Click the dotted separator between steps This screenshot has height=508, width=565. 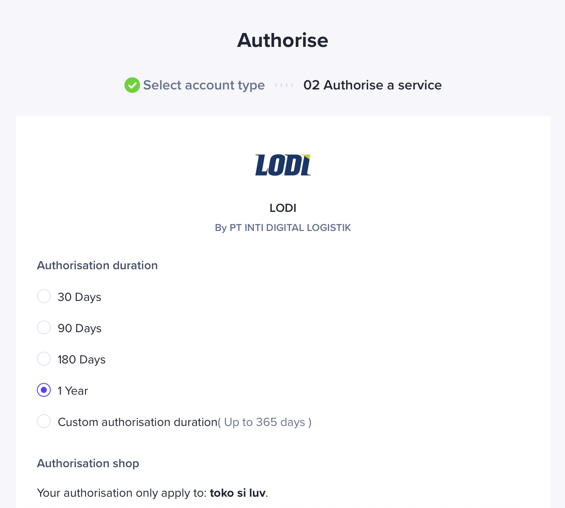point(284,85)
